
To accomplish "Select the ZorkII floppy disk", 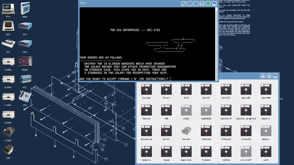I will [x=206, y=89].
